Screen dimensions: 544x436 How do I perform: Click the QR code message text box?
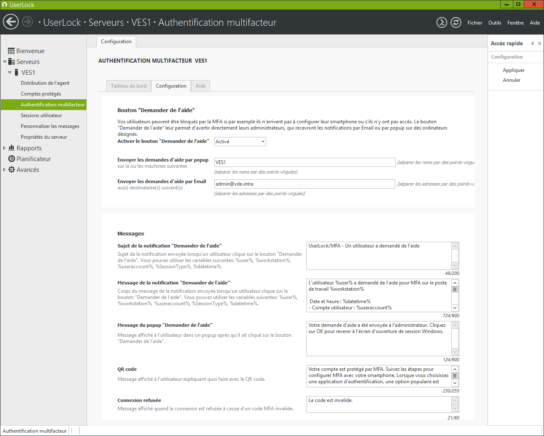379,376
